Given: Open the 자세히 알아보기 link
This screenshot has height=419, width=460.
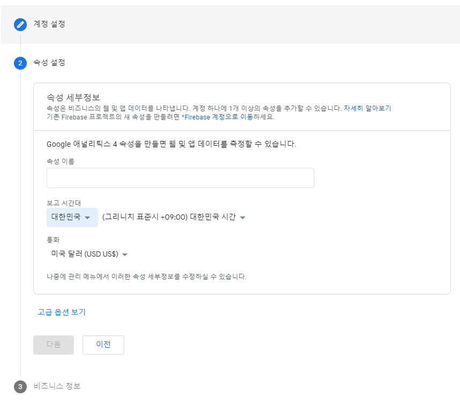Looking at the screenshot, I should 367,108.
